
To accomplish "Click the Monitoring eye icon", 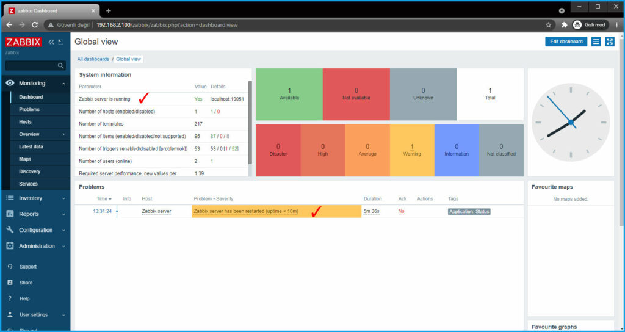I will 10,83.
